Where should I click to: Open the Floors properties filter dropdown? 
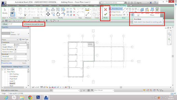tap(10, 39)
